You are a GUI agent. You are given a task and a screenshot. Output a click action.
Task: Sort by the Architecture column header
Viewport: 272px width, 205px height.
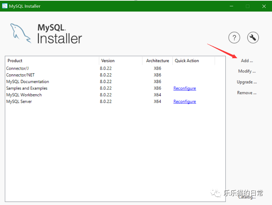tap(158, 61)
